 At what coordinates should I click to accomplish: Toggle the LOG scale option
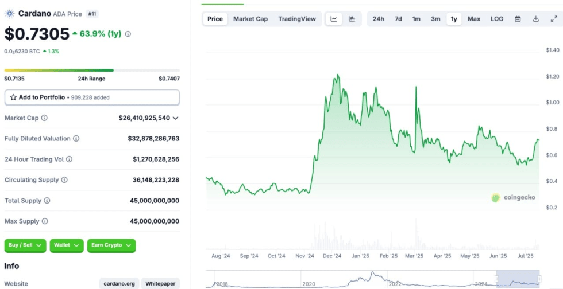(497, 19)
